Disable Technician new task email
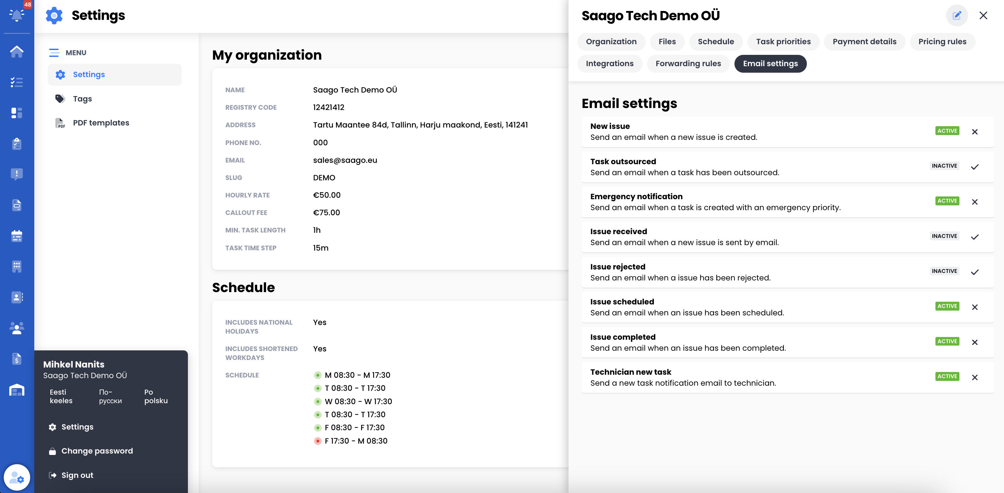Screen dimensions: 1004x493 coord(975,377)
